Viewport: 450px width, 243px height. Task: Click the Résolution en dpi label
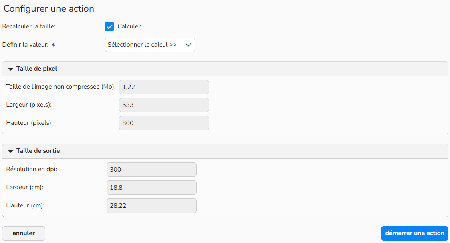coord(32,169)
